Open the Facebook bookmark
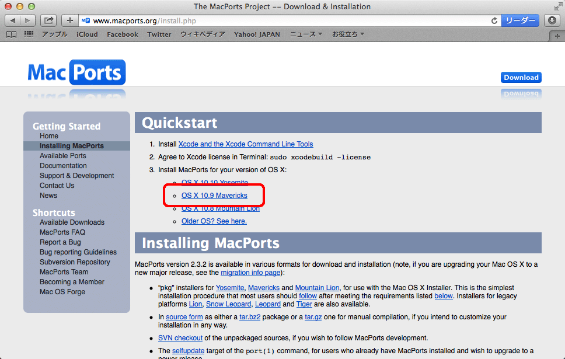The width and height of the screenshot is (565, 359). click(123, 34)
